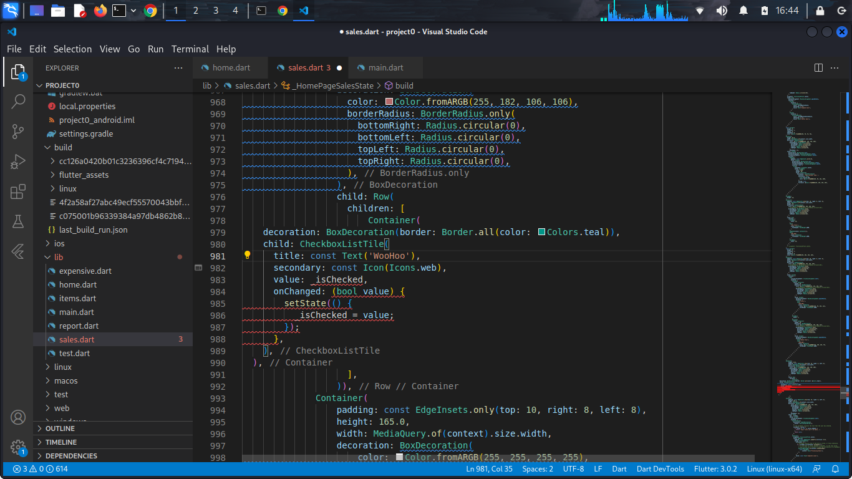Switch to workspace 2
This screenshot has width=852, height=479.
click(x=196, y=11)
